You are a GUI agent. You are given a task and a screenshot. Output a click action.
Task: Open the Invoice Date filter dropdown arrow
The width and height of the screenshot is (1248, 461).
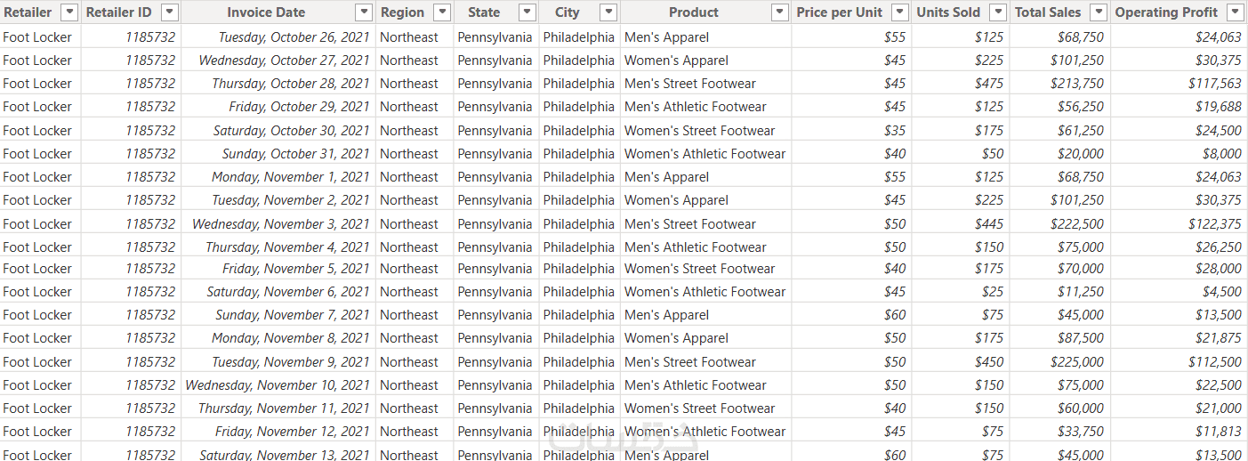pos(363,12)
